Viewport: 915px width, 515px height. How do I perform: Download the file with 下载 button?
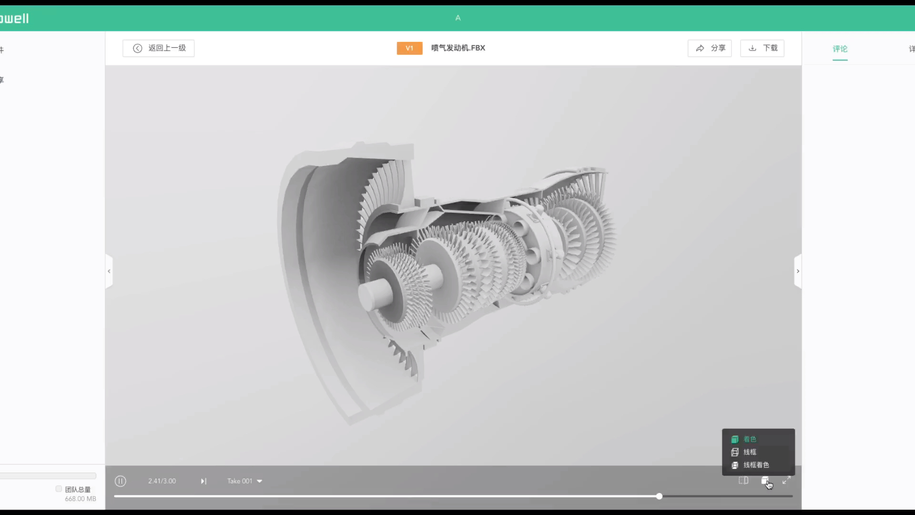[x=762, y=48]
